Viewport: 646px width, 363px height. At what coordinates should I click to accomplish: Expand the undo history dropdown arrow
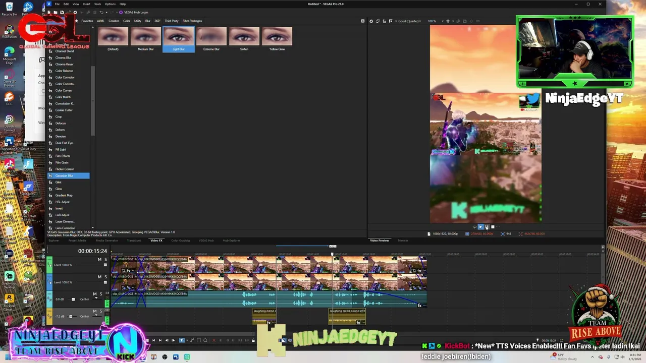click(x=106, y=12)
